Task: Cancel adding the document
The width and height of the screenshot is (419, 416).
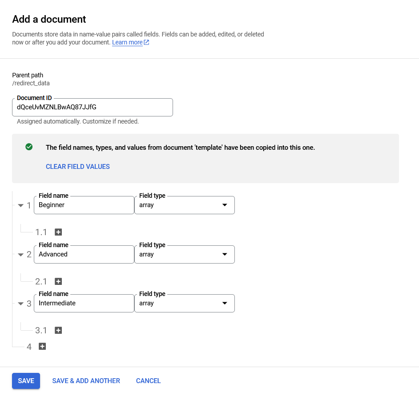Action: [148, 381]
